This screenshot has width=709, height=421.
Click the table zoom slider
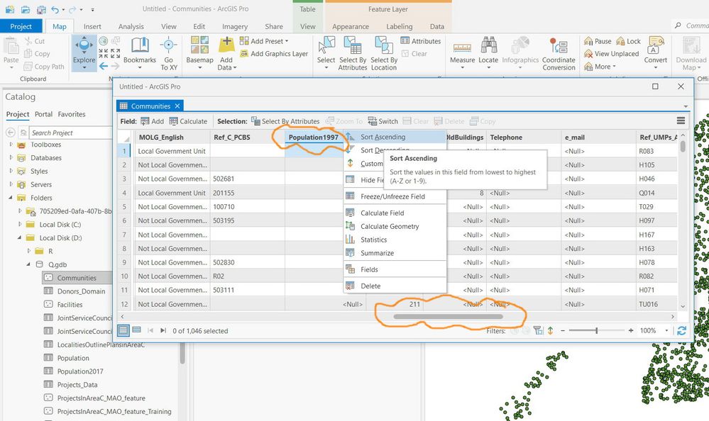[596, 330]
